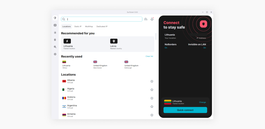Click the hidden IP Address field

tap(198, 35)
